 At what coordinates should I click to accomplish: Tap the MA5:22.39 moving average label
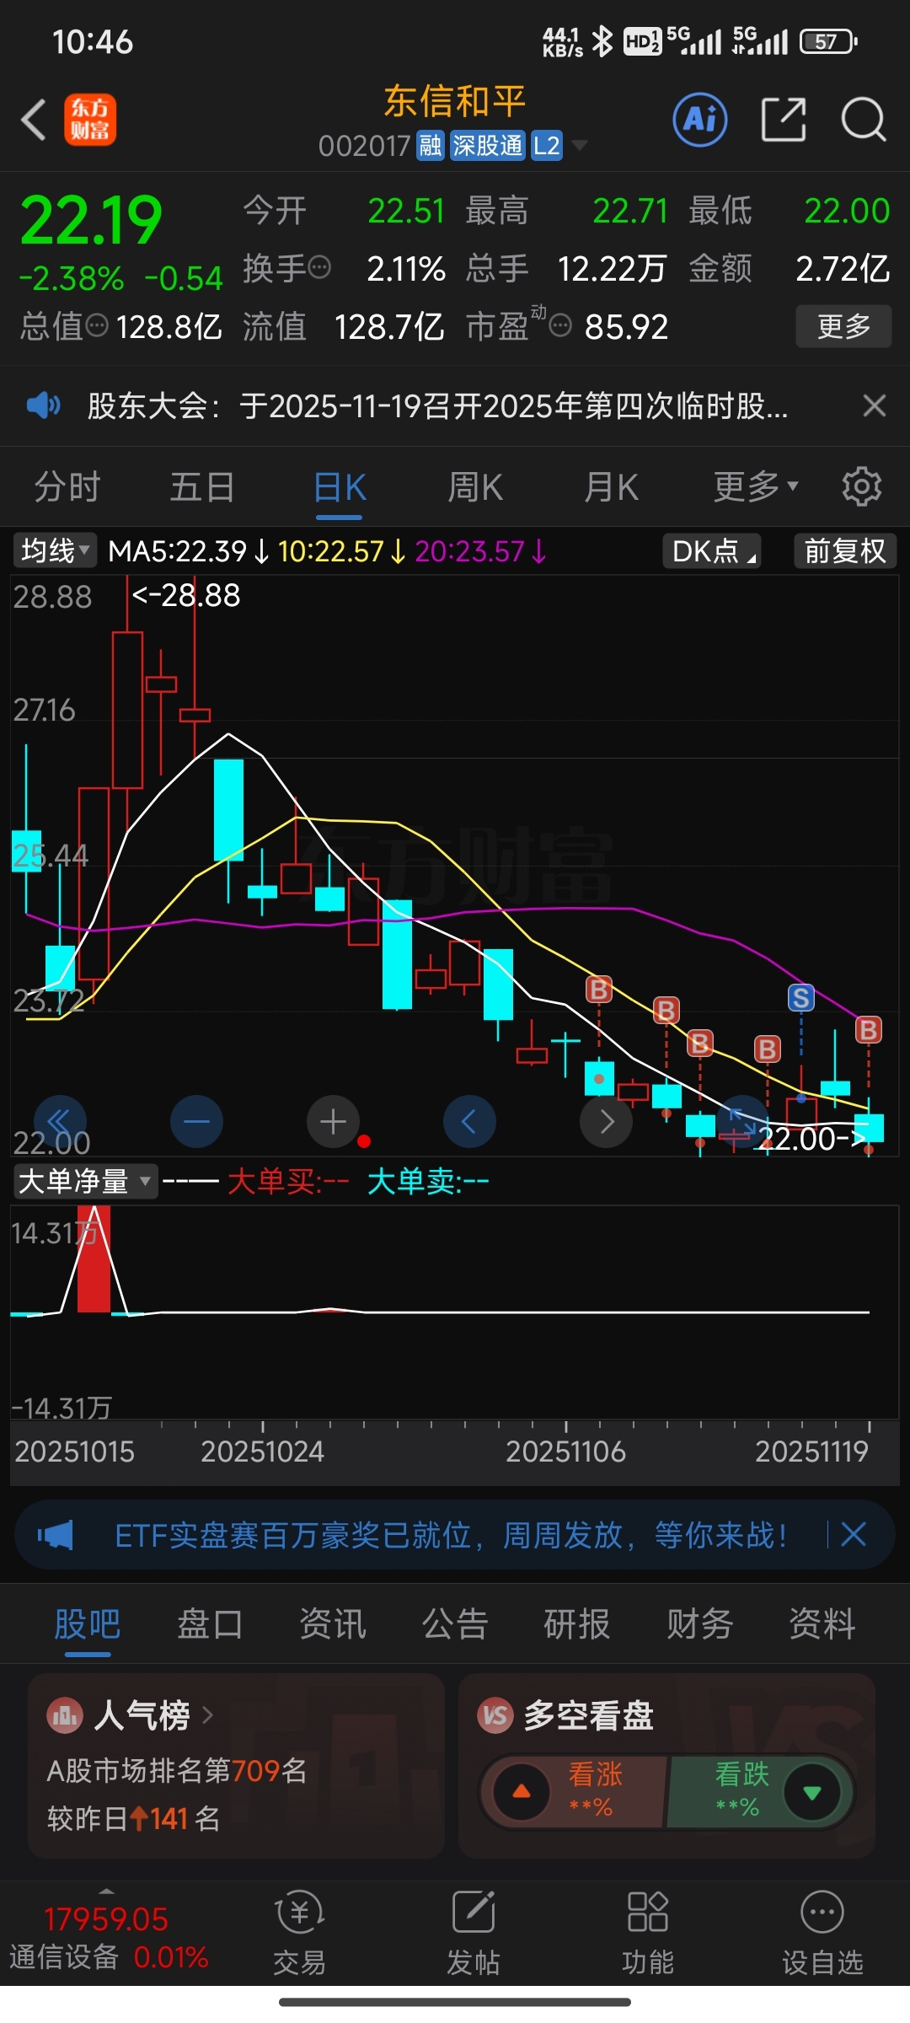(187, 551)
